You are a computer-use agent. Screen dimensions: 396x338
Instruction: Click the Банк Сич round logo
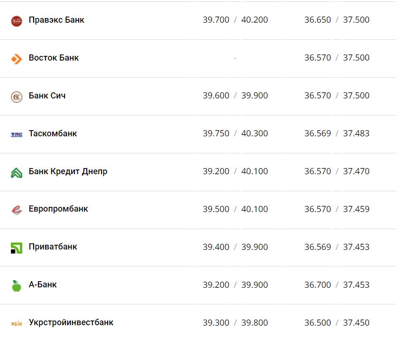click(x=17, y=97)
